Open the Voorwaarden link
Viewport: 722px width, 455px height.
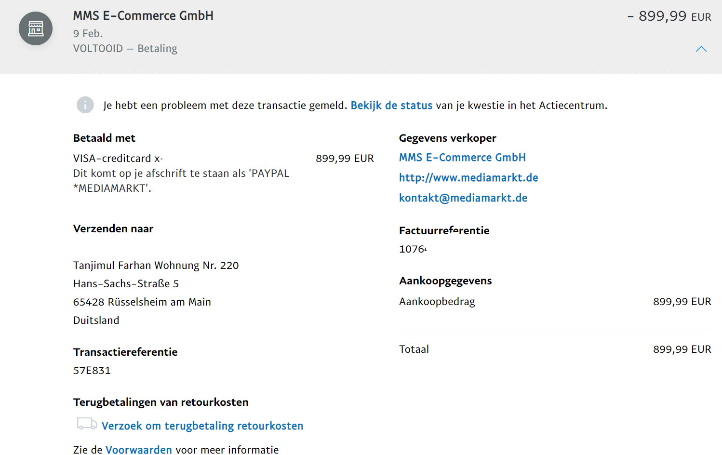[139, 450]
